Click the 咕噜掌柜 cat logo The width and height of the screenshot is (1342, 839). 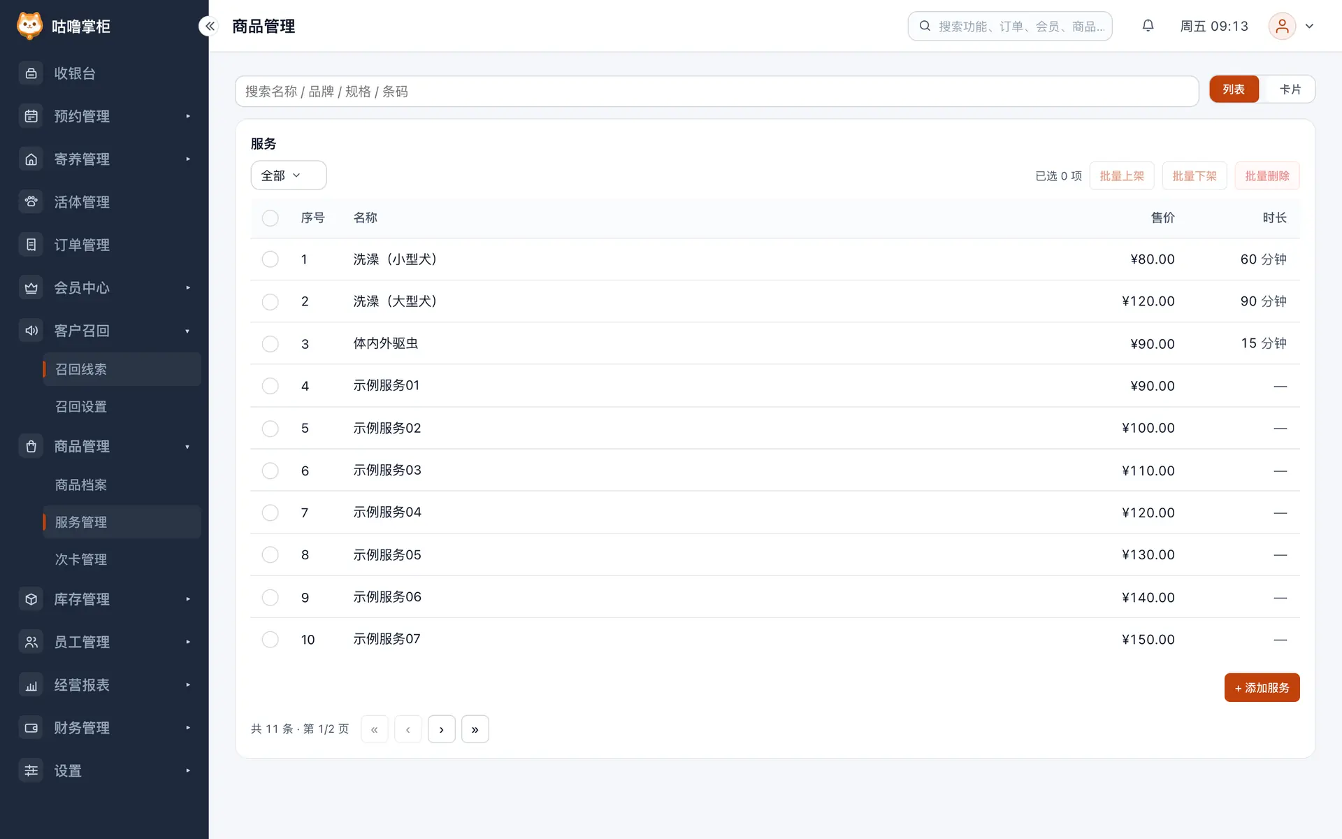pos(29,26)
